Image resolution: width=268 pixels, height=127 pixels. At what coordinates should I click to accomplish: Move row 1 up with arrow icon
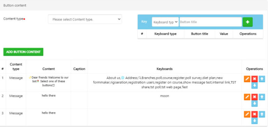262,79
